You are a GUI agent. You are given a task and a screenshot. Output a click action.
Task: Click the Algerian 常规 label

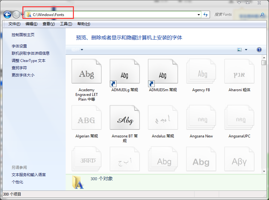(x=87, y=136)
